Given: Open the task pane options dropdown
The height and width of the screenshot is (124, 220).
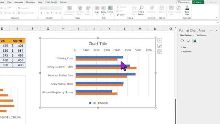Looking at the screenshot, I should pos(211,31).
